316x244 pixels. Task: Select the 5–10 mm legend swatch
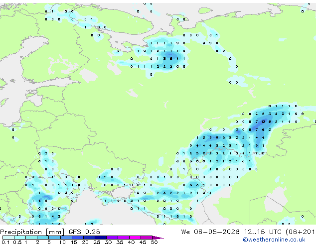(54, 238)
